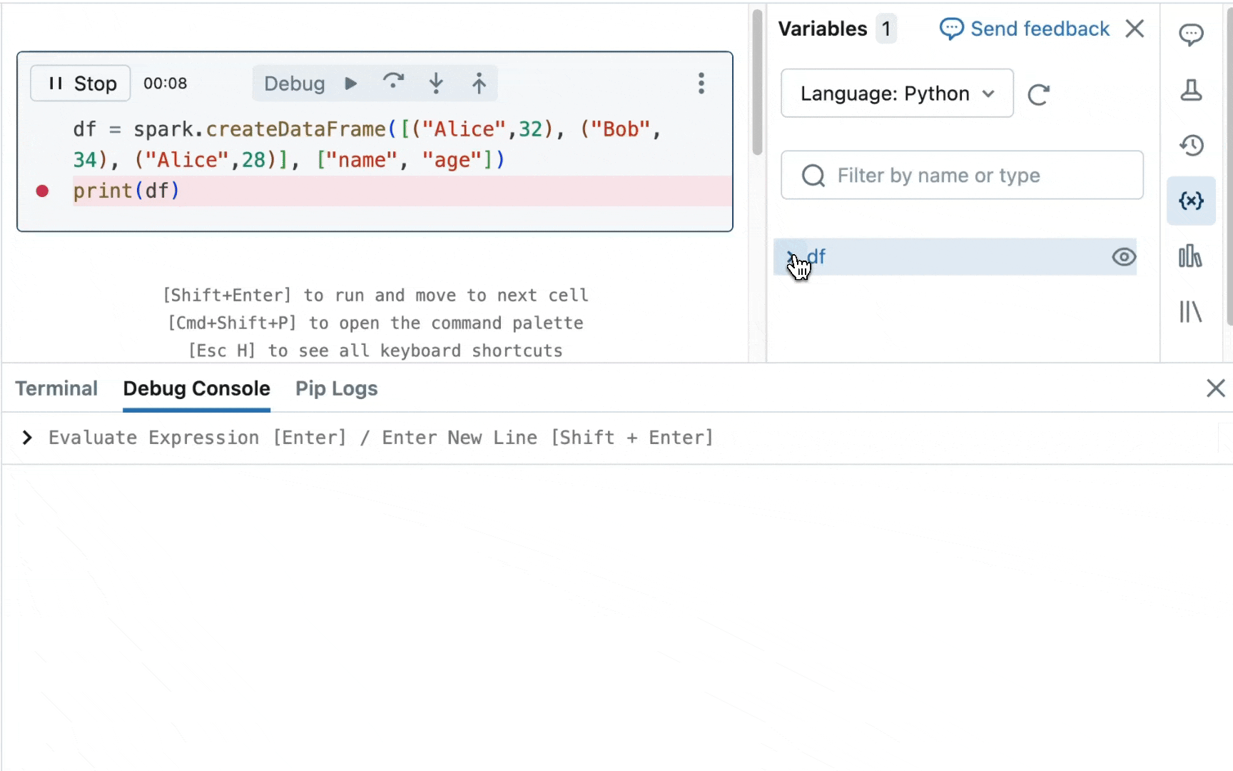Click the Step Over debug icon
Image resolution: width=1233 pixels, height=771 pixels.
coord(393,83)
